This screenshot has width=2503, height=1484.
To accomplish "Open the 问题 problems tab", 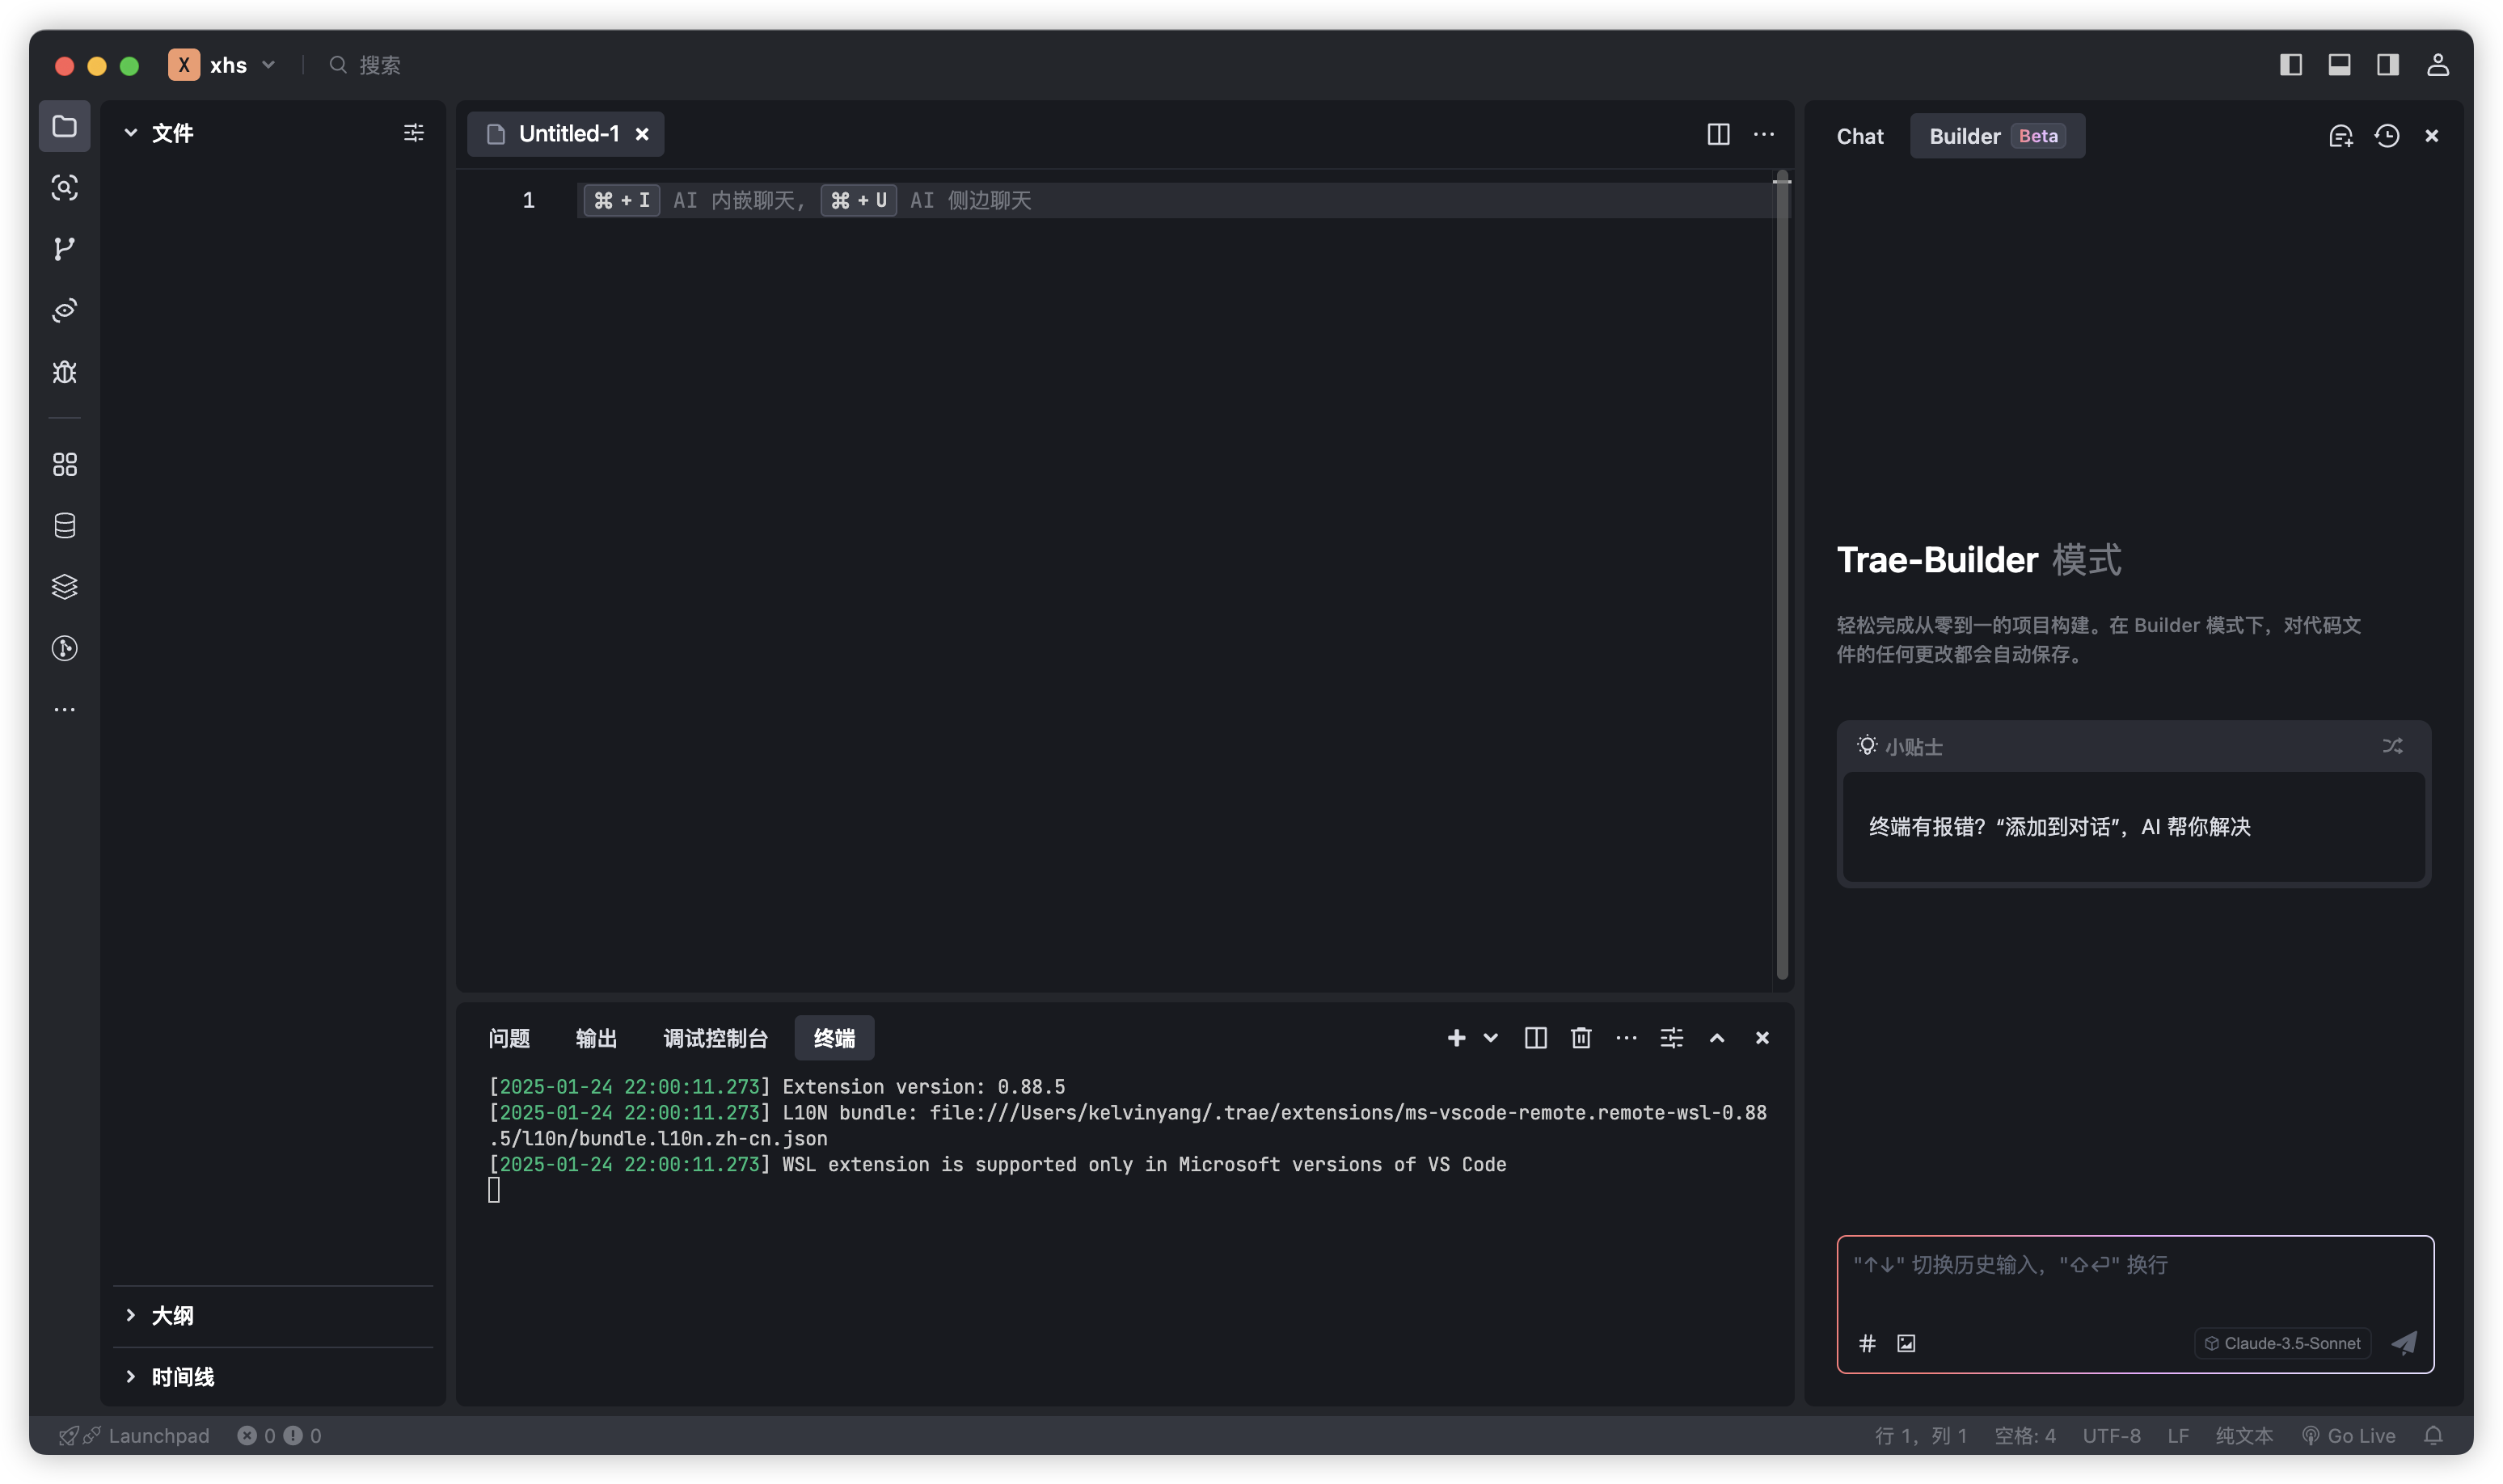I will (x=509, y=1038).
